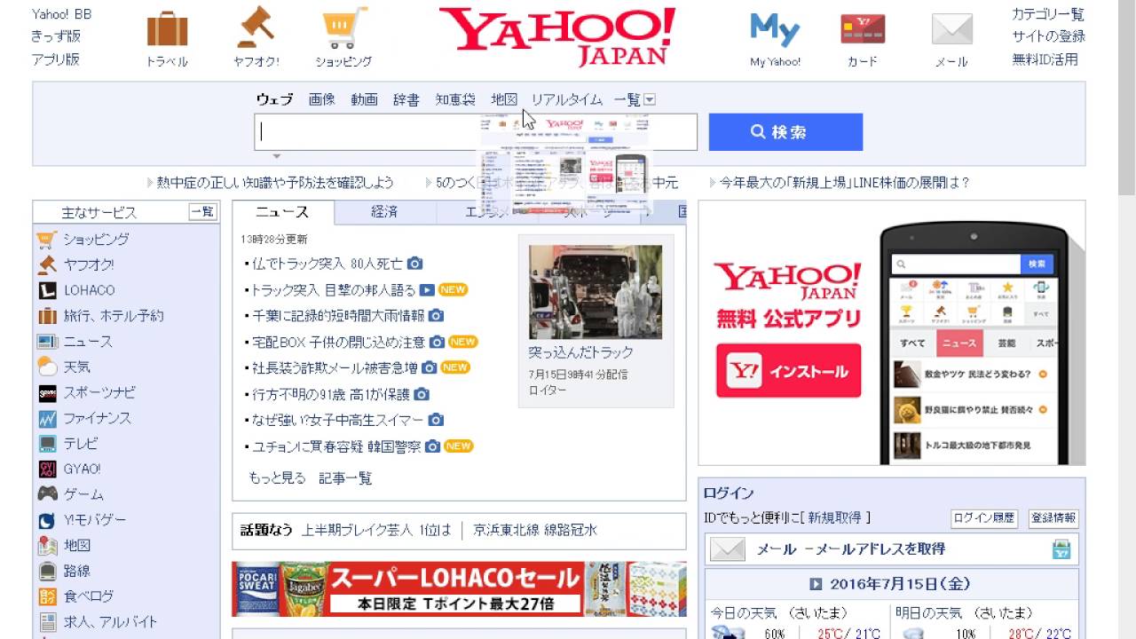This screenshot has width=1136, height=639.
Task: Click the mail envelope icon in login panel
Action: coord(728,549)
